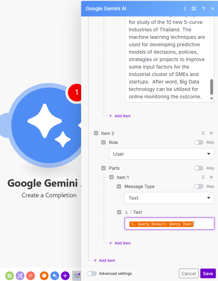Screen dimensions: 218x281
Task: Enable Map toggle for Message Type
Action: pyautogui.click(x=199, y=186)
